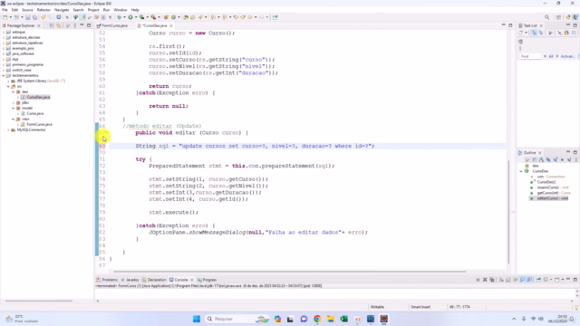Collapse the src folder node
The height and width of the screenshot is (326, 580).
(x=8, y=86)
